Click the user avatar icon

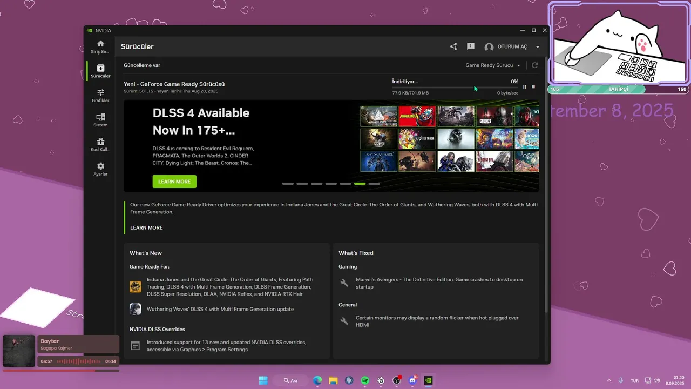(489, 47)
